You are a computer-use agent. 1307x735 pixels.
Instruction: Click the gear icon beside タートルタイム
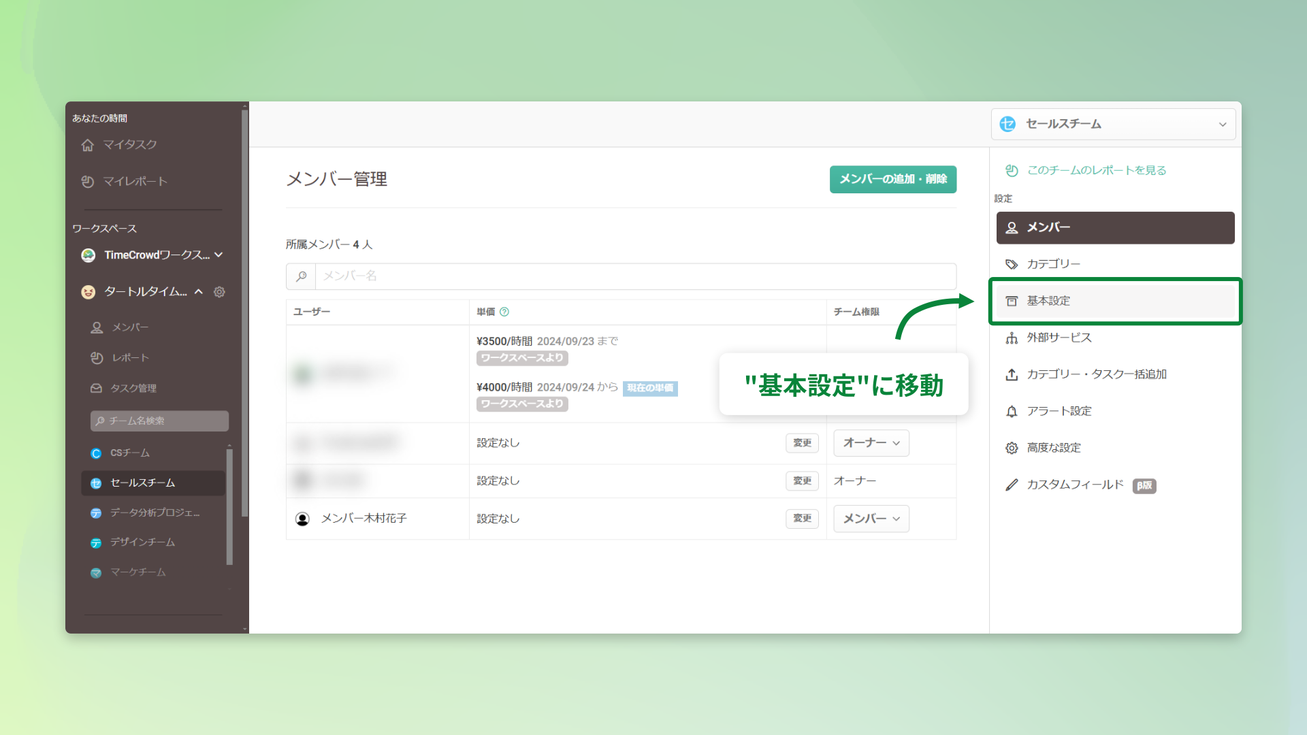(x=219, y=292)
